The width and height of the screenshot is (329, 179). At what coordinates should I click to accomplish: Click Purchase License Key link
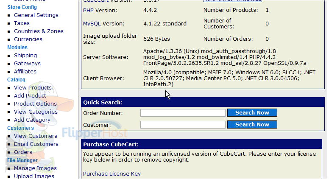click(x=112, y=174)
